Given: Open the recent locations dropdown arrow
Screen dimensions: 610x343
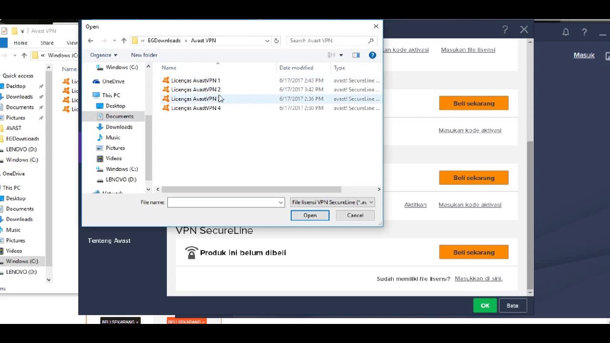Looking at the screenshot, I should point(114,40).
